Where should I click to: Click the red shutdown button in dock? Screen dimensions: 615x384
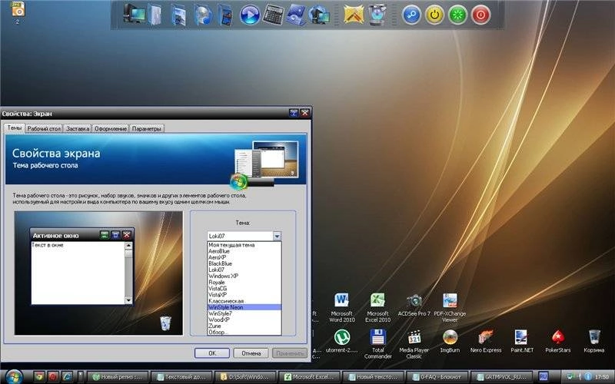pyautogui.click(x=481, y=15)
